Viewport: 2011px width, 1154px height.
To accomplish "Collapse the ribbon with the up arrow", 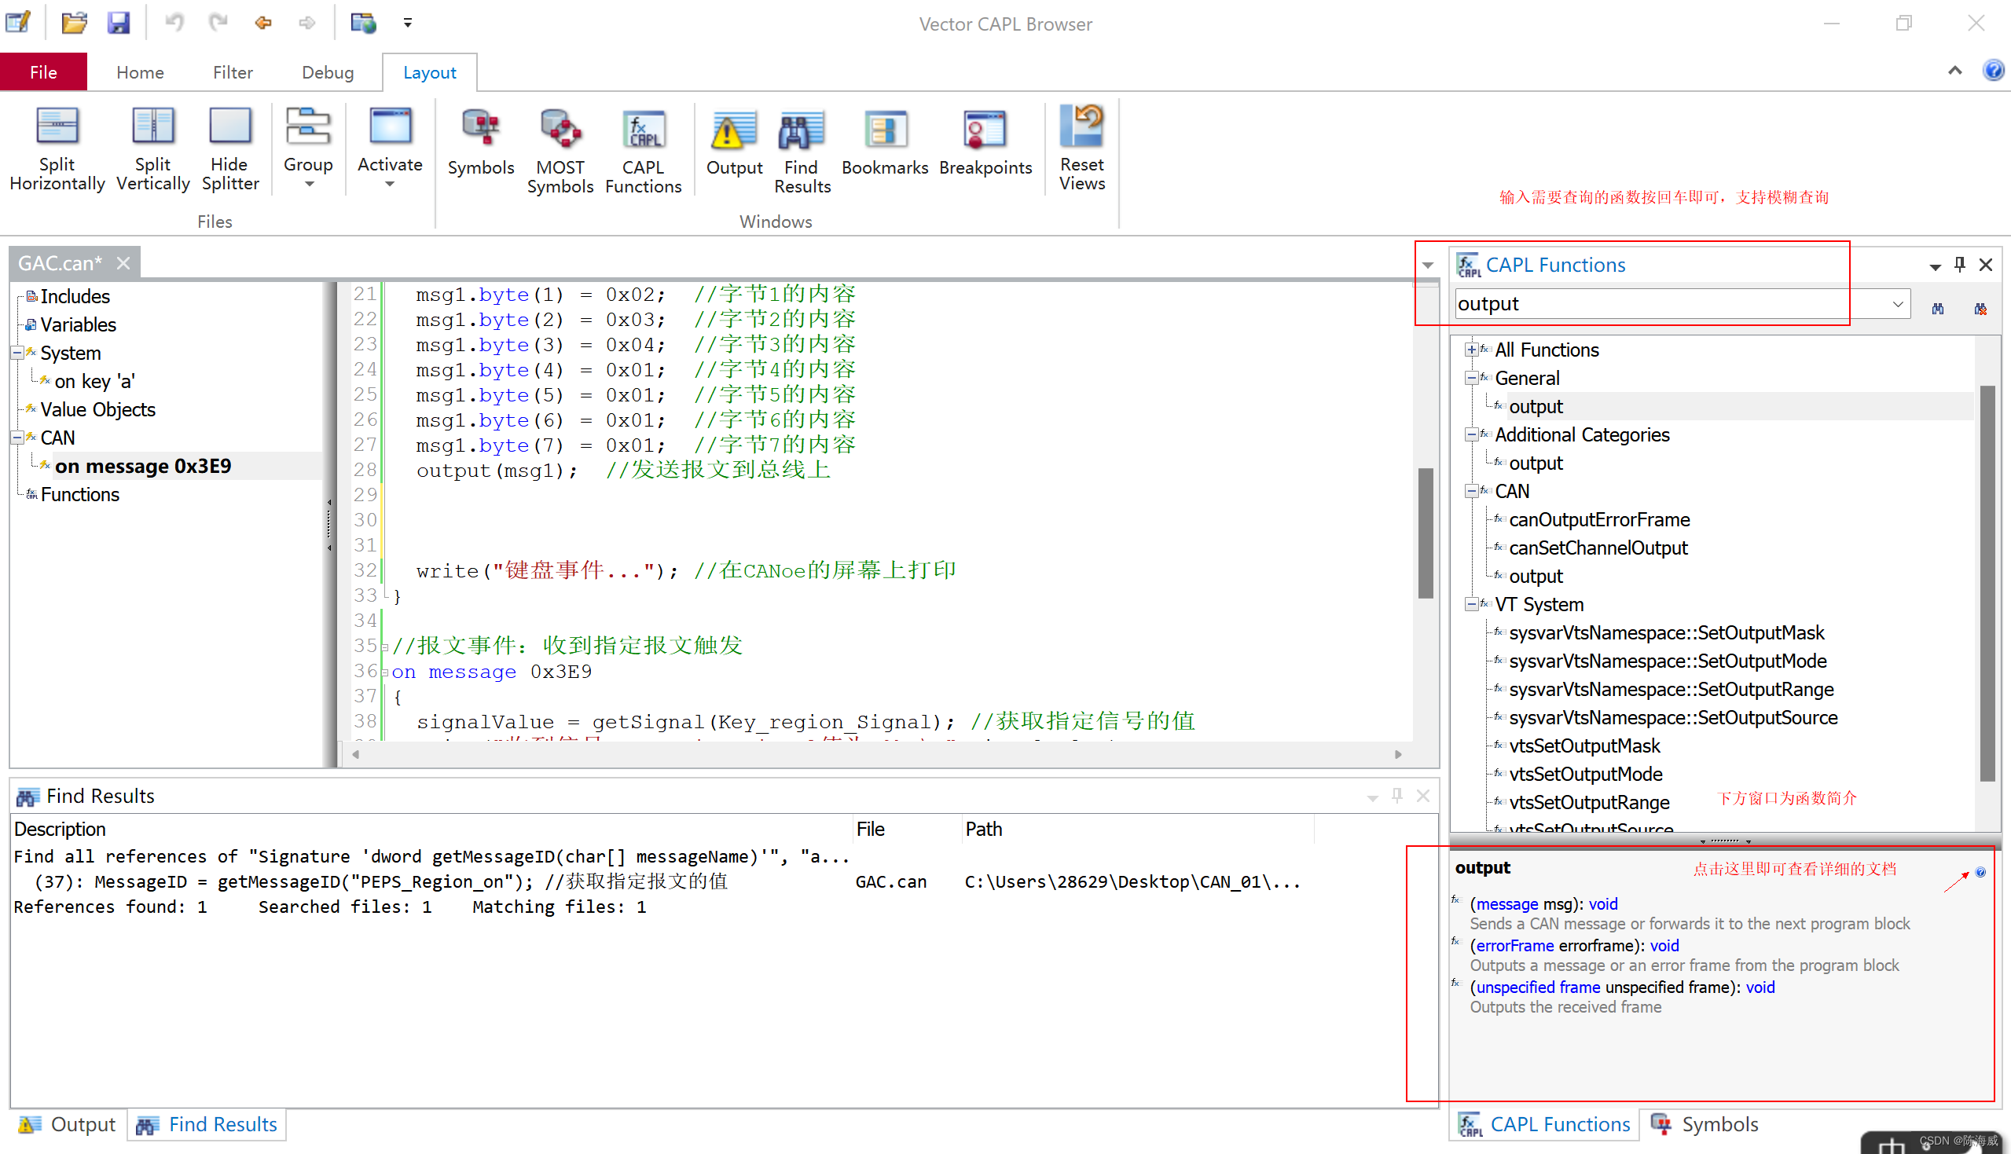I will point(1954,71).
